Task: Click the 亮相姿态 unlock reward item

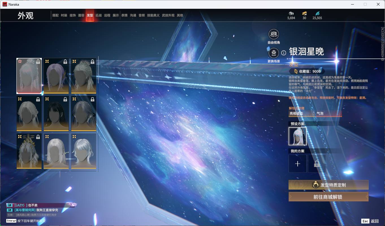Action: click(296, 114)
